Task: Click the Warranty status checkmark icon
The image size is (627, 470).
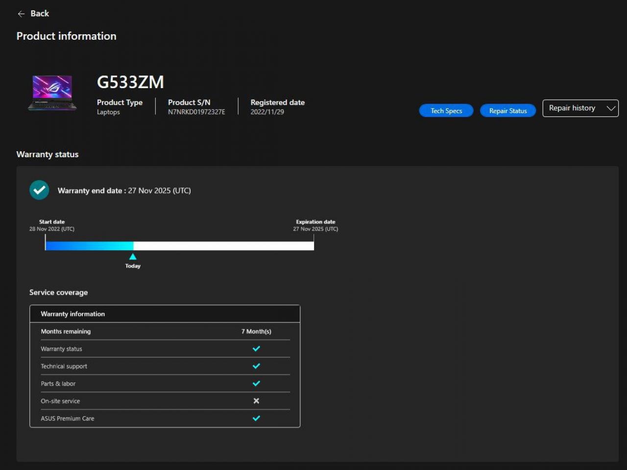Action: pos(256,349)
